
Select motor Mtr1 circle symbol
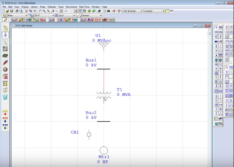click(x=104, y=150)
